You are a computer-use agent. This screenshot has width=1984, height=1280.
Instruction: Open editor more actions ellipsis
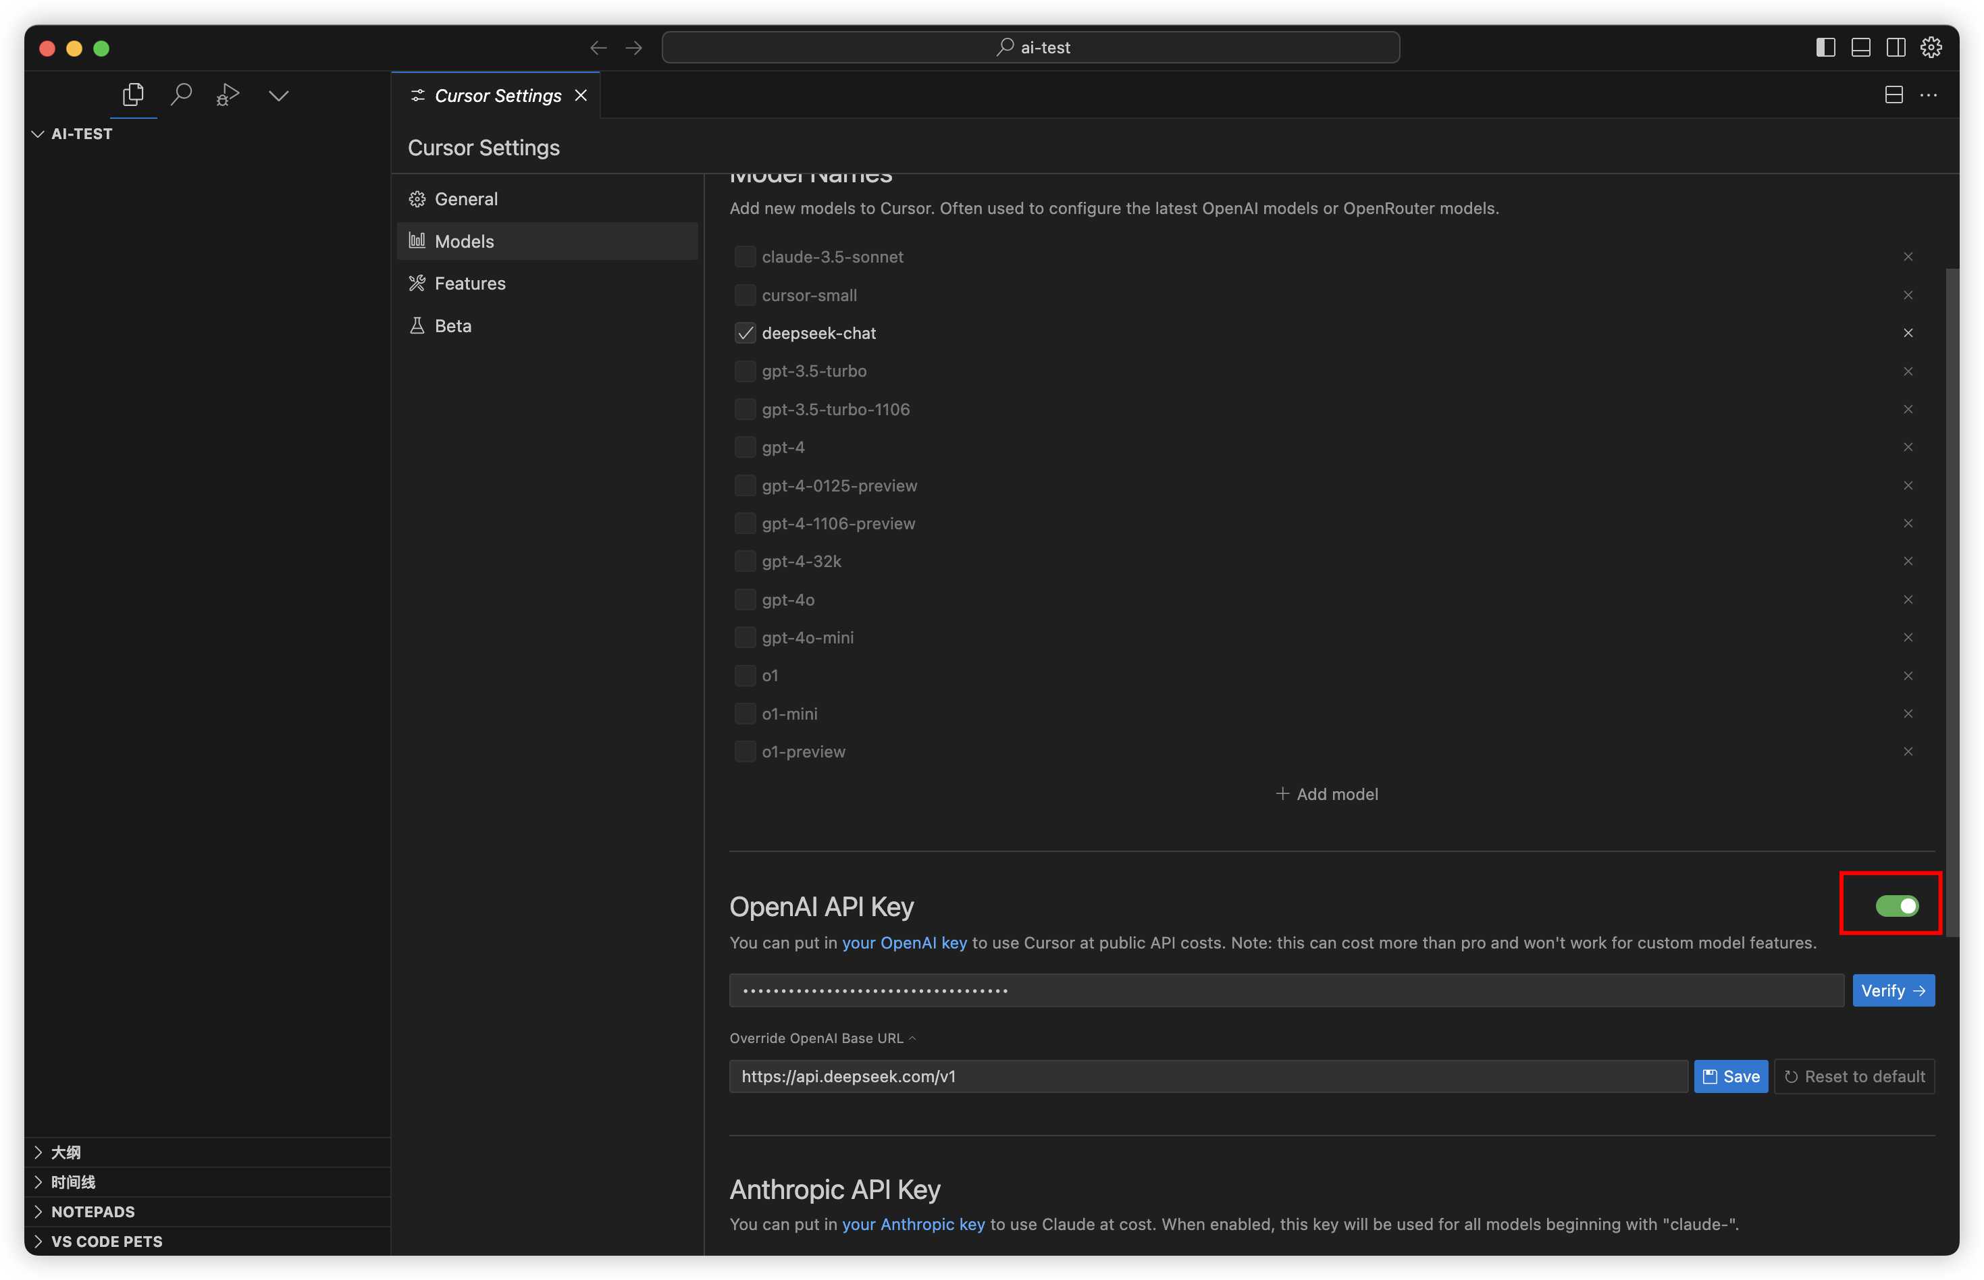[x=1929, y=96]
